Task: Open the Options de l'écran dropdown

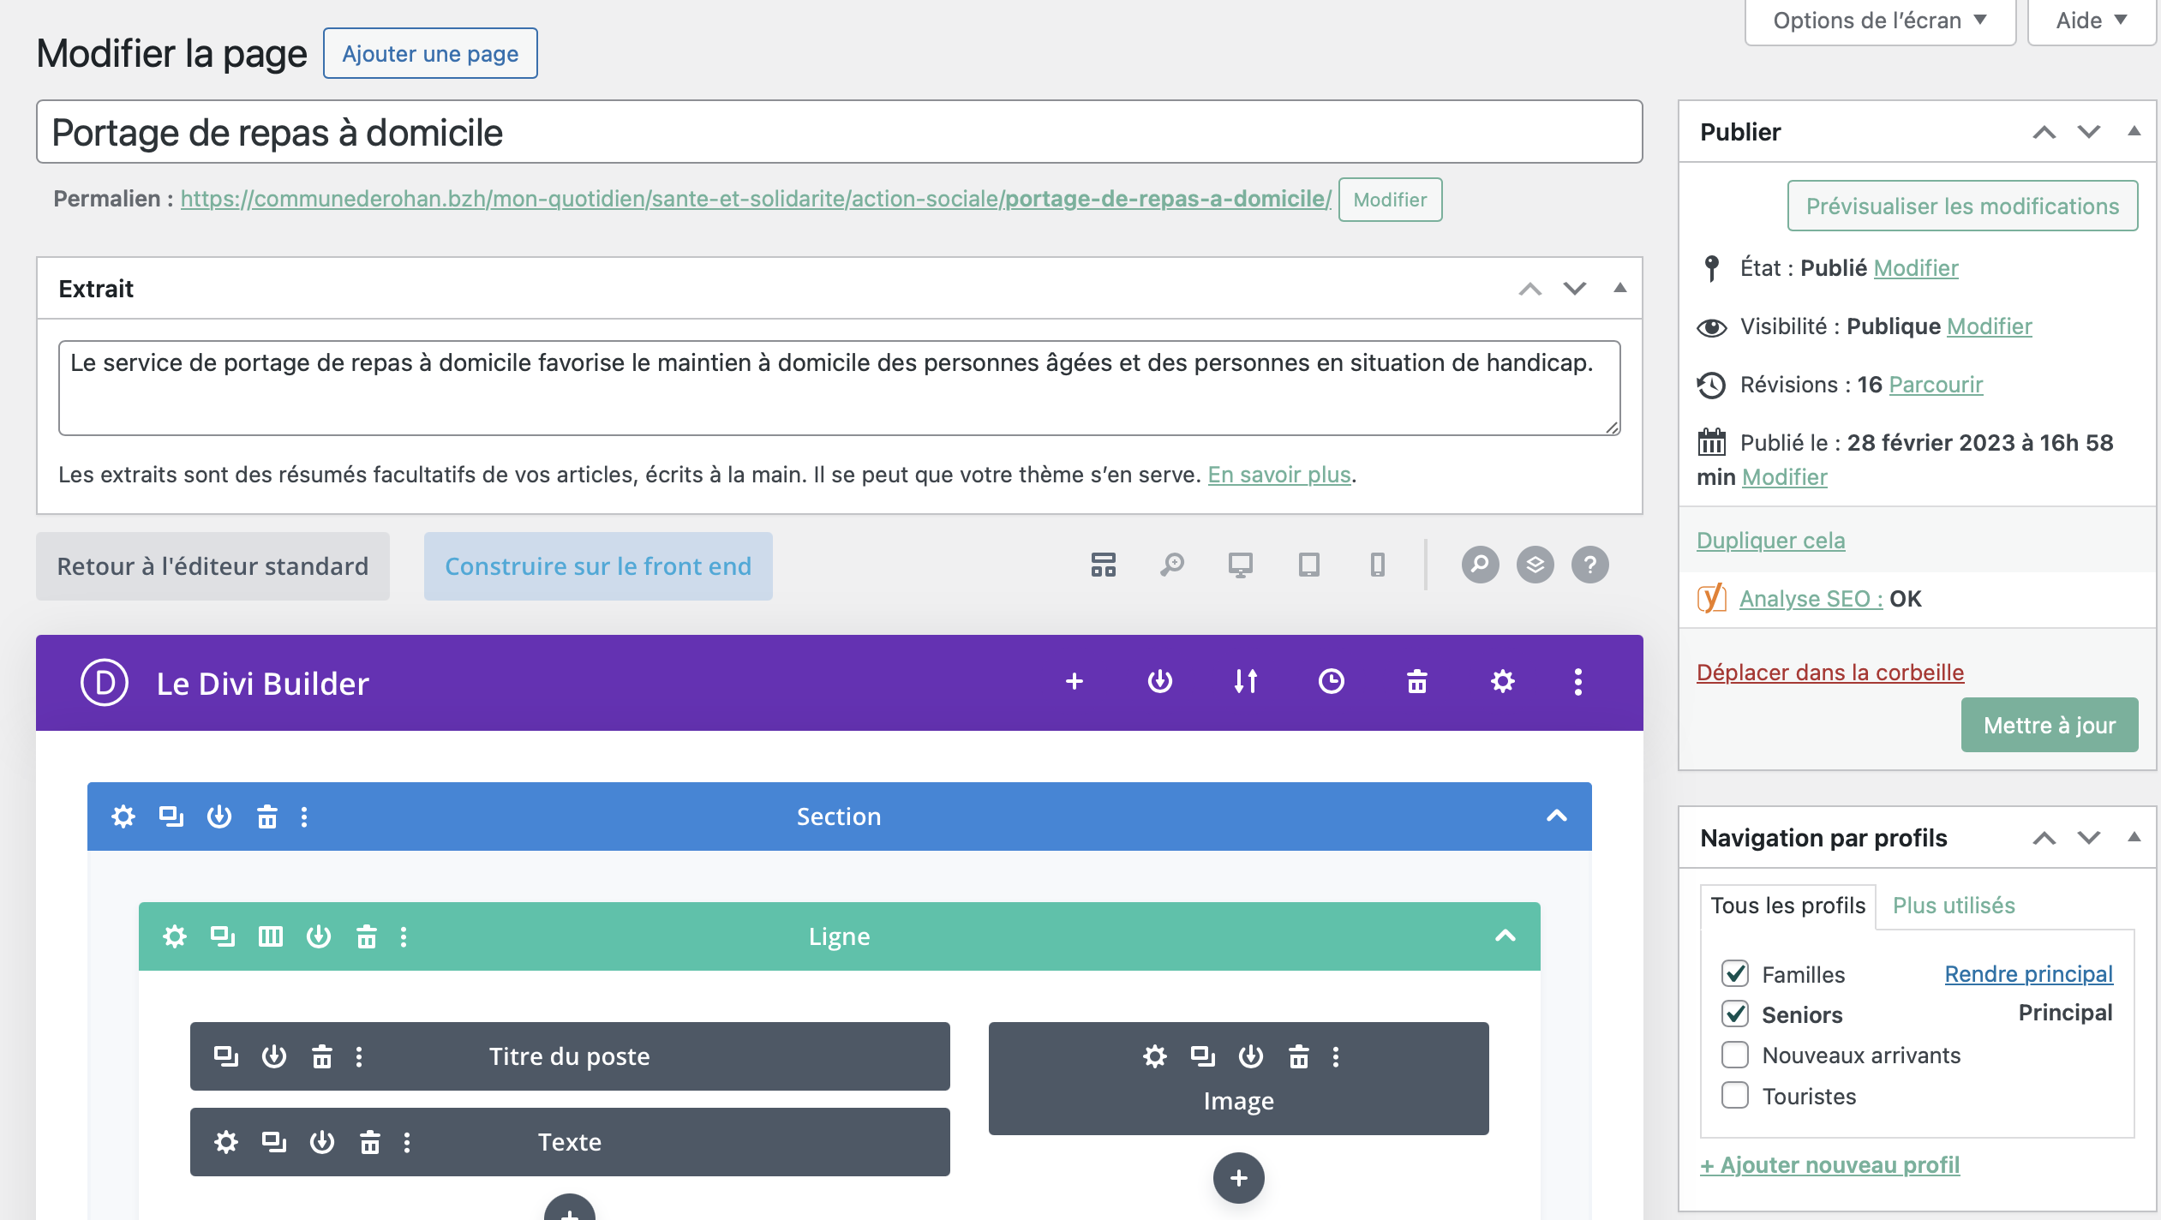Action: pos(1878,20)
